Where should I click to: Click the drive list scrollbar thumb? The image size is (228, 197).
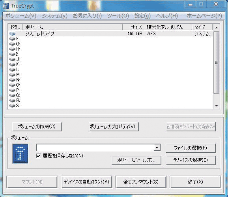pyautogui.click(x=217, y=63)
